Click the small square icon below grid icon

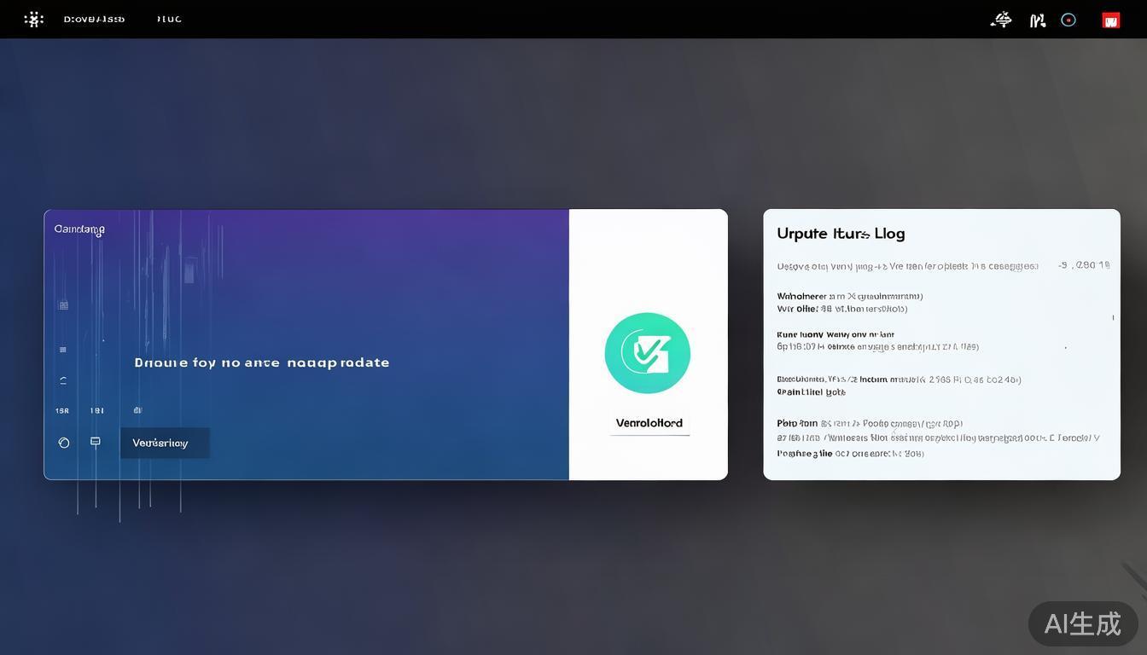63,350
